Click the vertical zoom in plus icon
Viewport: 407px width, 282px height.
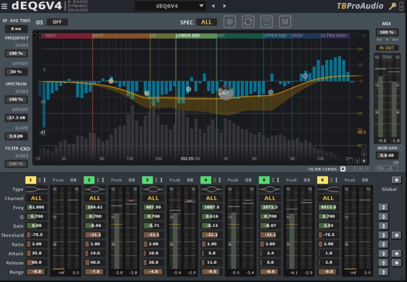tap(364, 154)
